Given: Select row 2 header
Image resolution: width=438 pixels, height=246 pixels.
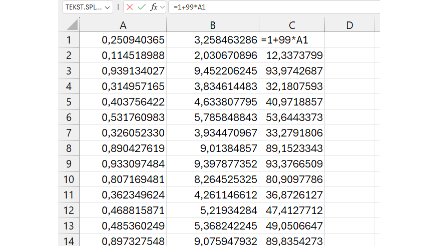Looking at the screenshot, I should click(x=69, y=55).
